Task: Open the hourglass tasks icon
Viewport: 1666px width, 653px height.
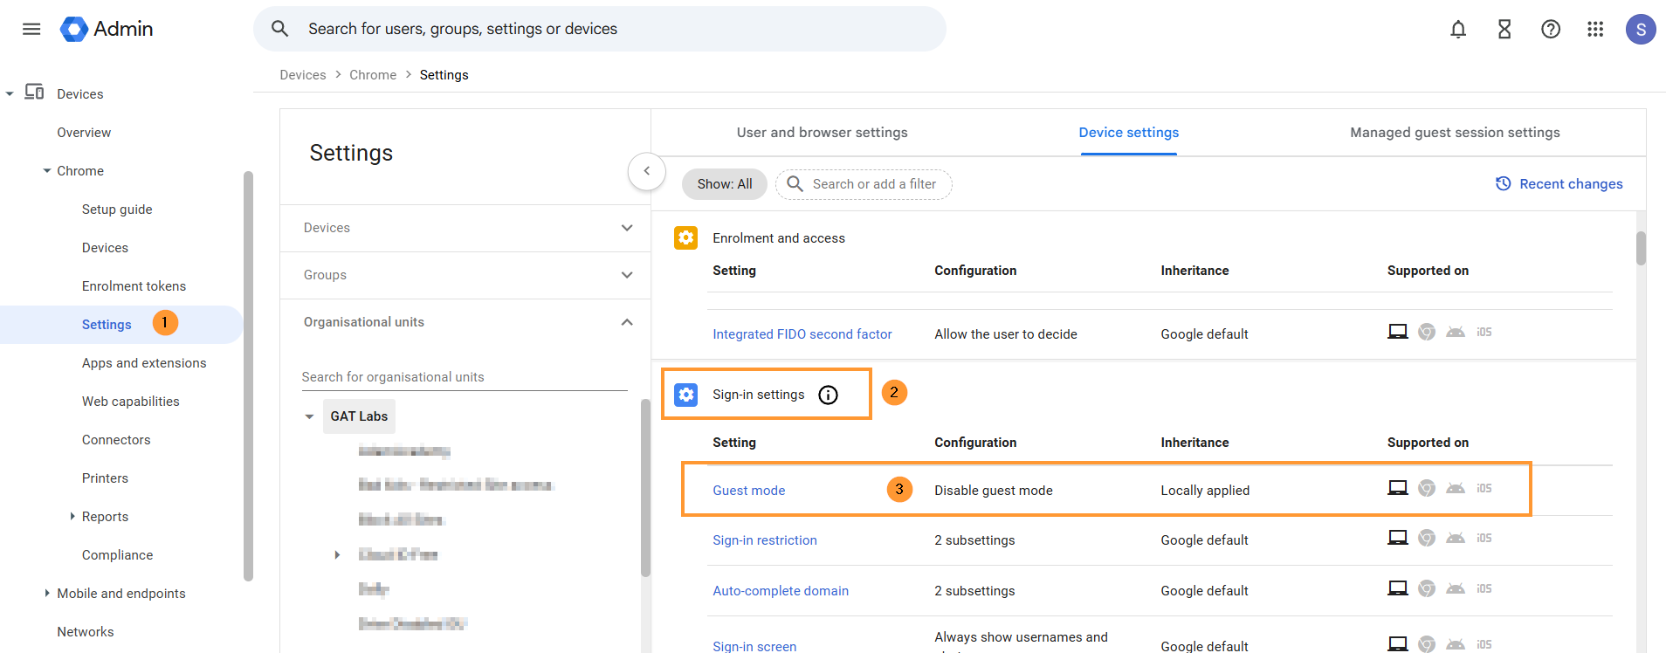Action: click(x=1504, y=30)
